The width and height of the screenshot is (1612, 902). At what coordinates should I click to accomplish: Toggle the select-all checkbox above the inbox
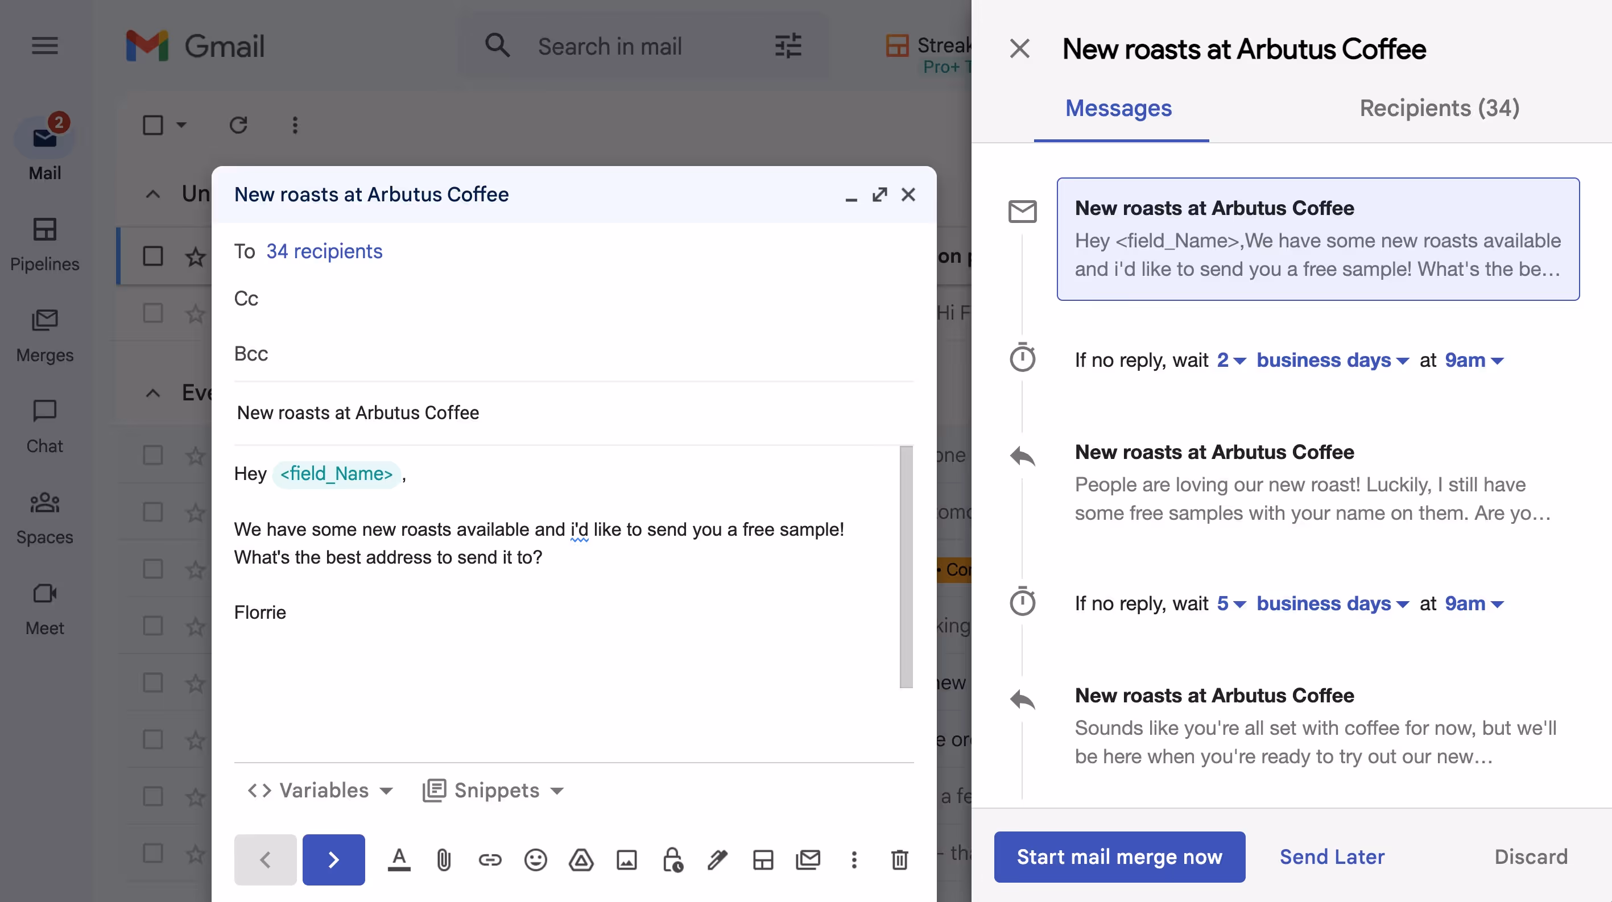point(154,125)
